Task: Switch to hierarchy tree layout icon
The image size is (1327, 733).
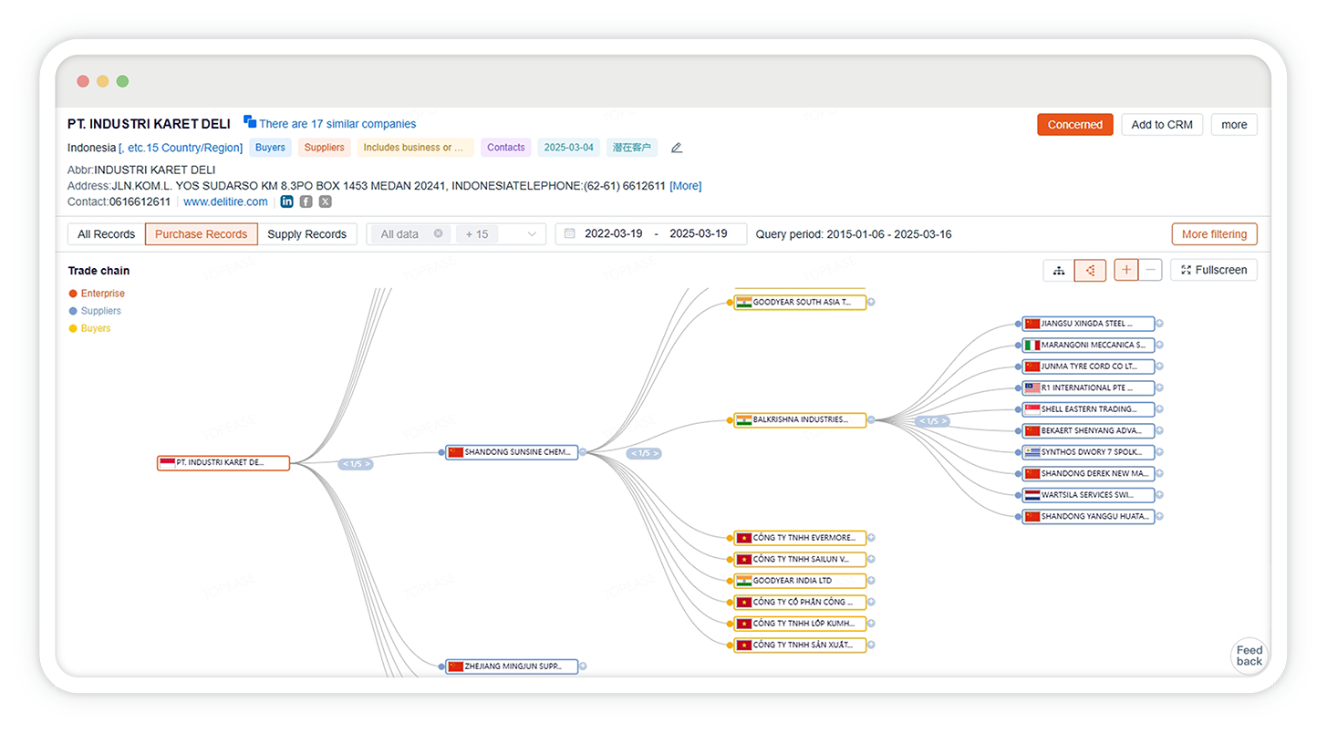Action: pos(1059,270)
